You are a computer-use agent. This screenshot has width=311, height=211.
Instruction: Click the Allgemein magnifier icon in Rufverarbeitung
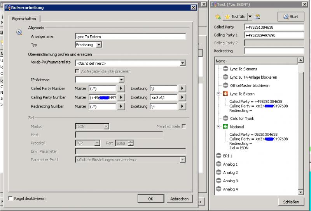click(x=19, y=32)
